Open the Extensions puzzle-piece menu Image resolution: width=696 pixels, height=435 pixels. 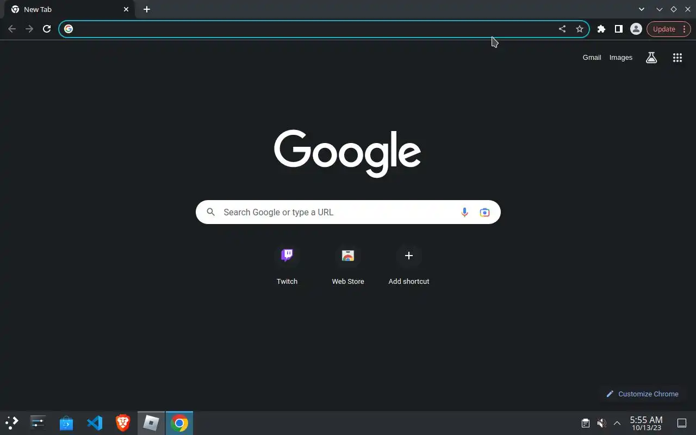coord(601,29)
